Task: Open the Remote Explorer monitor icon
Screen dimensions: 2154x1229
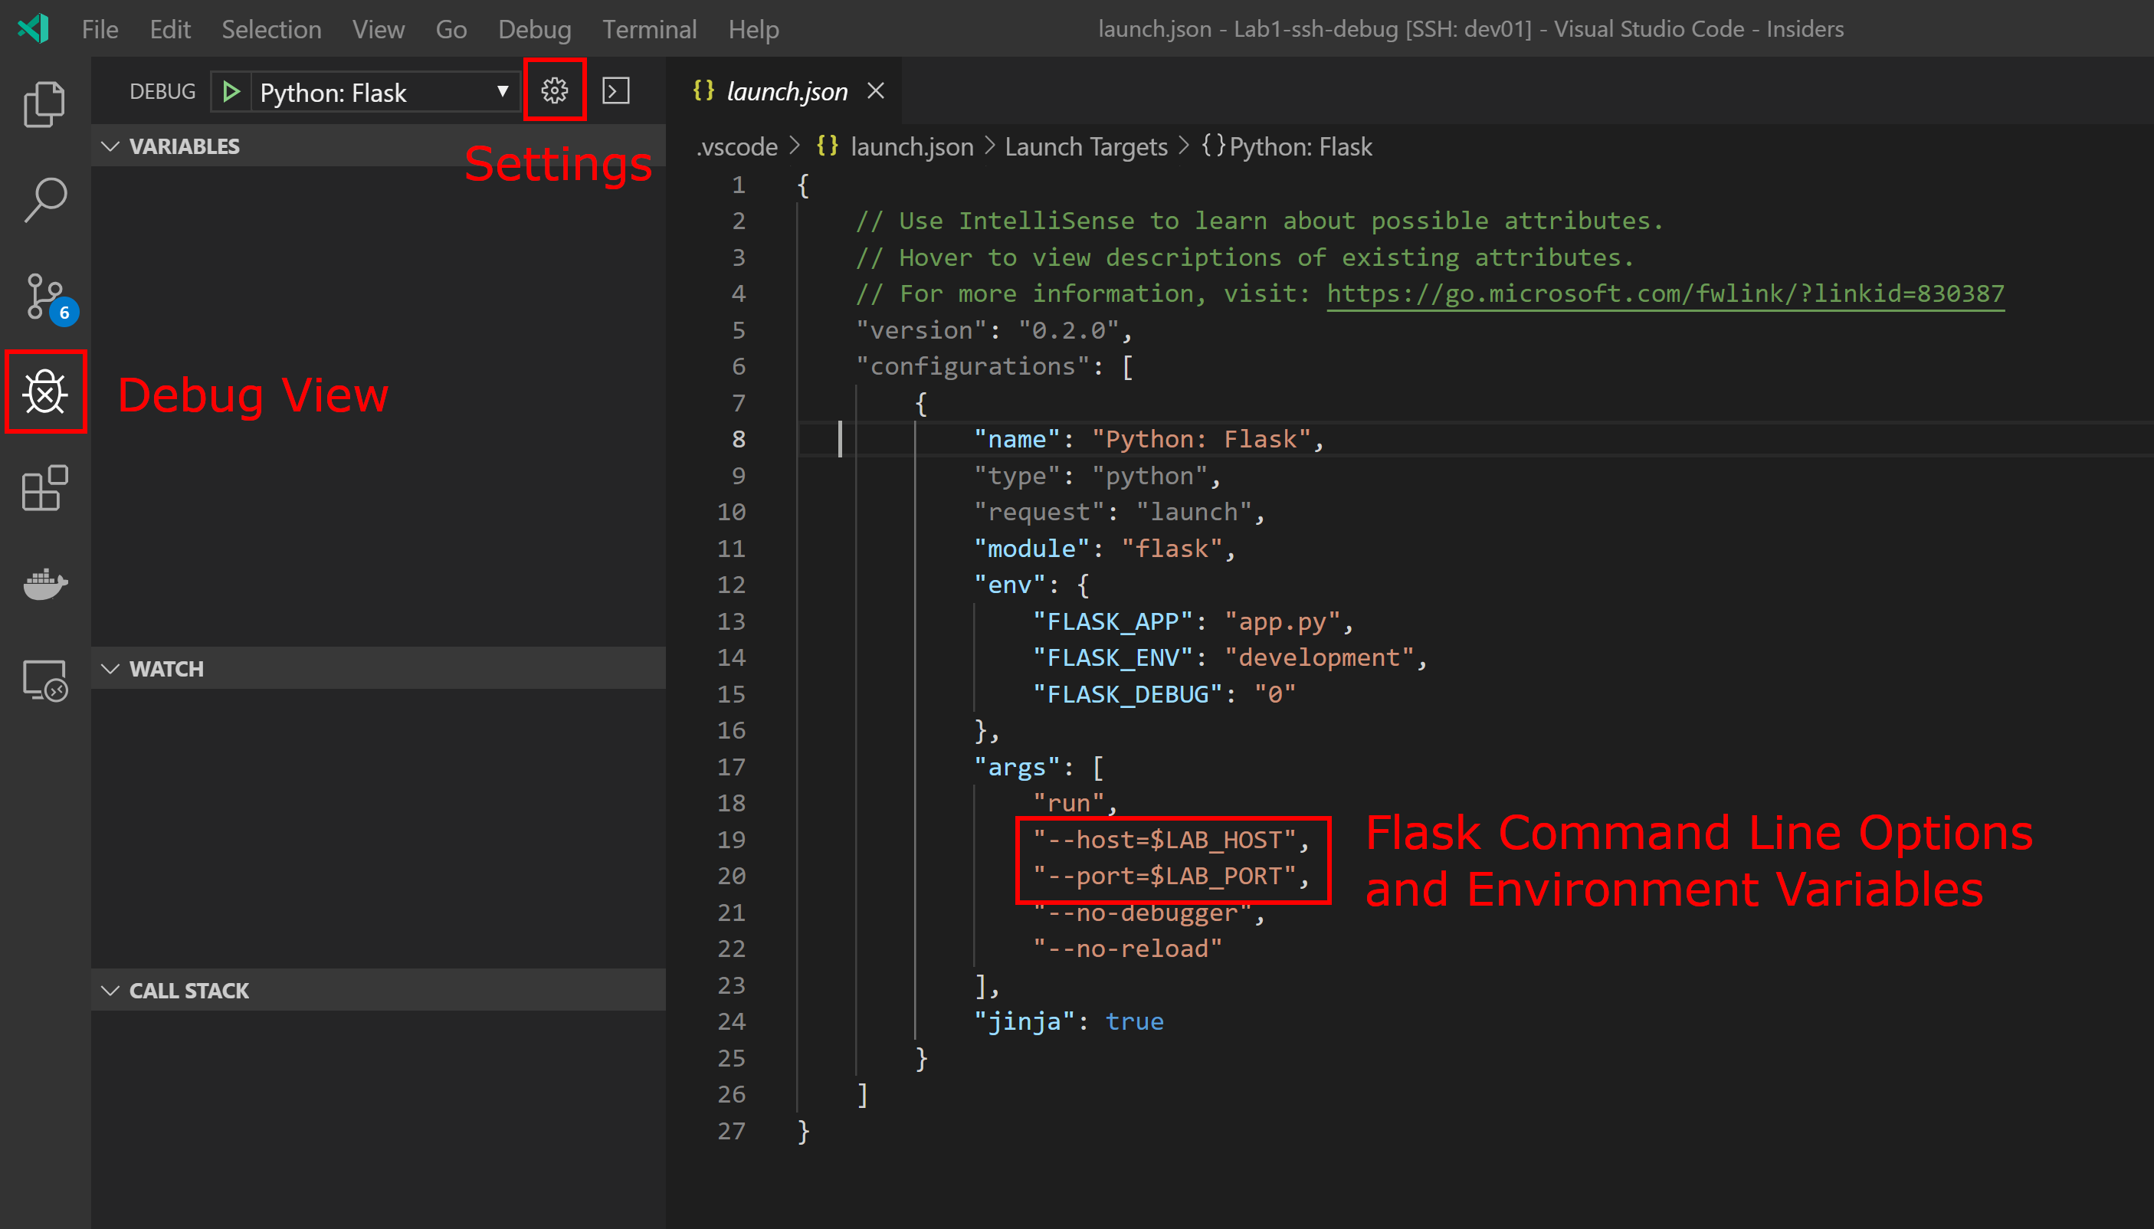Action: coord(44,680)
